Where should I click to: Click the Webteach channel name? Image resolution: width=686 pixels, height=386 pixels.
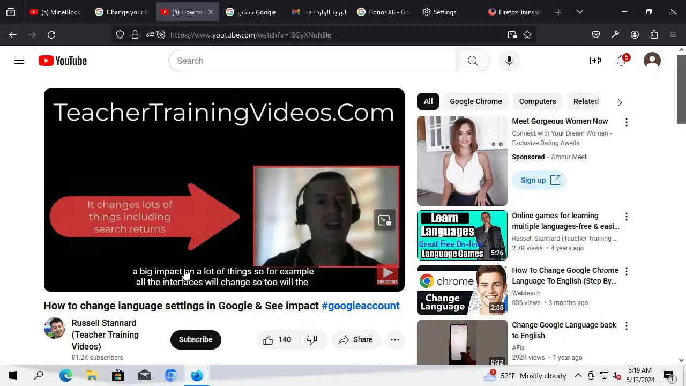tap(526, 293)
